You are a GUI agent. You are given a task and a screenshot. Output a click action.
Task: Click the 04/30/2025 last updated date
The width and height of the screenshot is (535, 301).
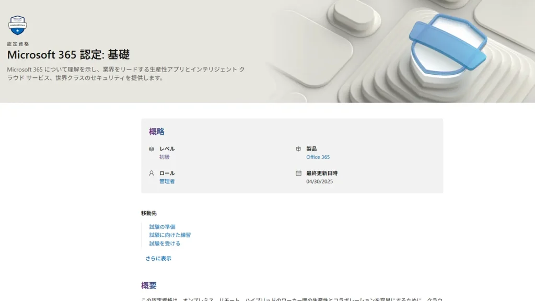click(x=319, y=181)
